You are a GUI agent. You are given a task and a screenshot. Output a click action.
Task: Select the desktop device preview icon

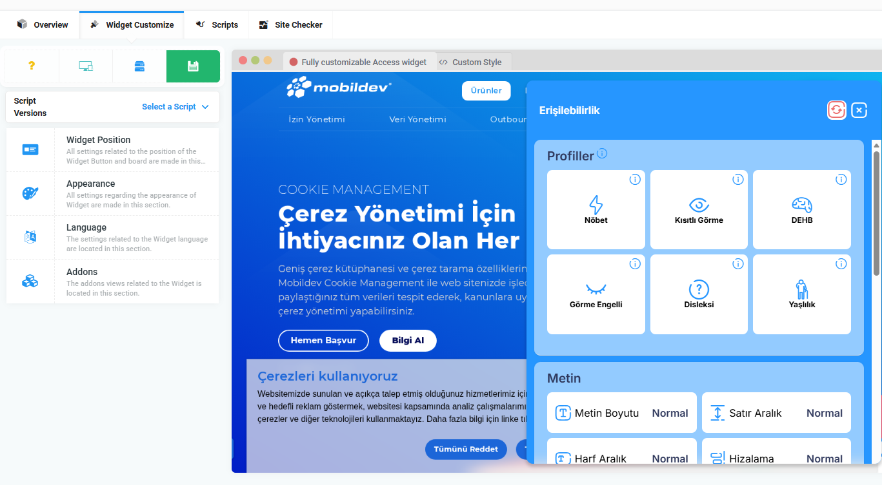tap(85, 66)
